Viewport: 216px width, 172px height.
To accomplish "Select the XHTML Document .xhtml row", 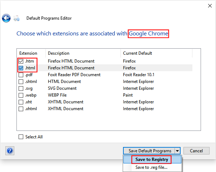I will click(x=72, y=109).
